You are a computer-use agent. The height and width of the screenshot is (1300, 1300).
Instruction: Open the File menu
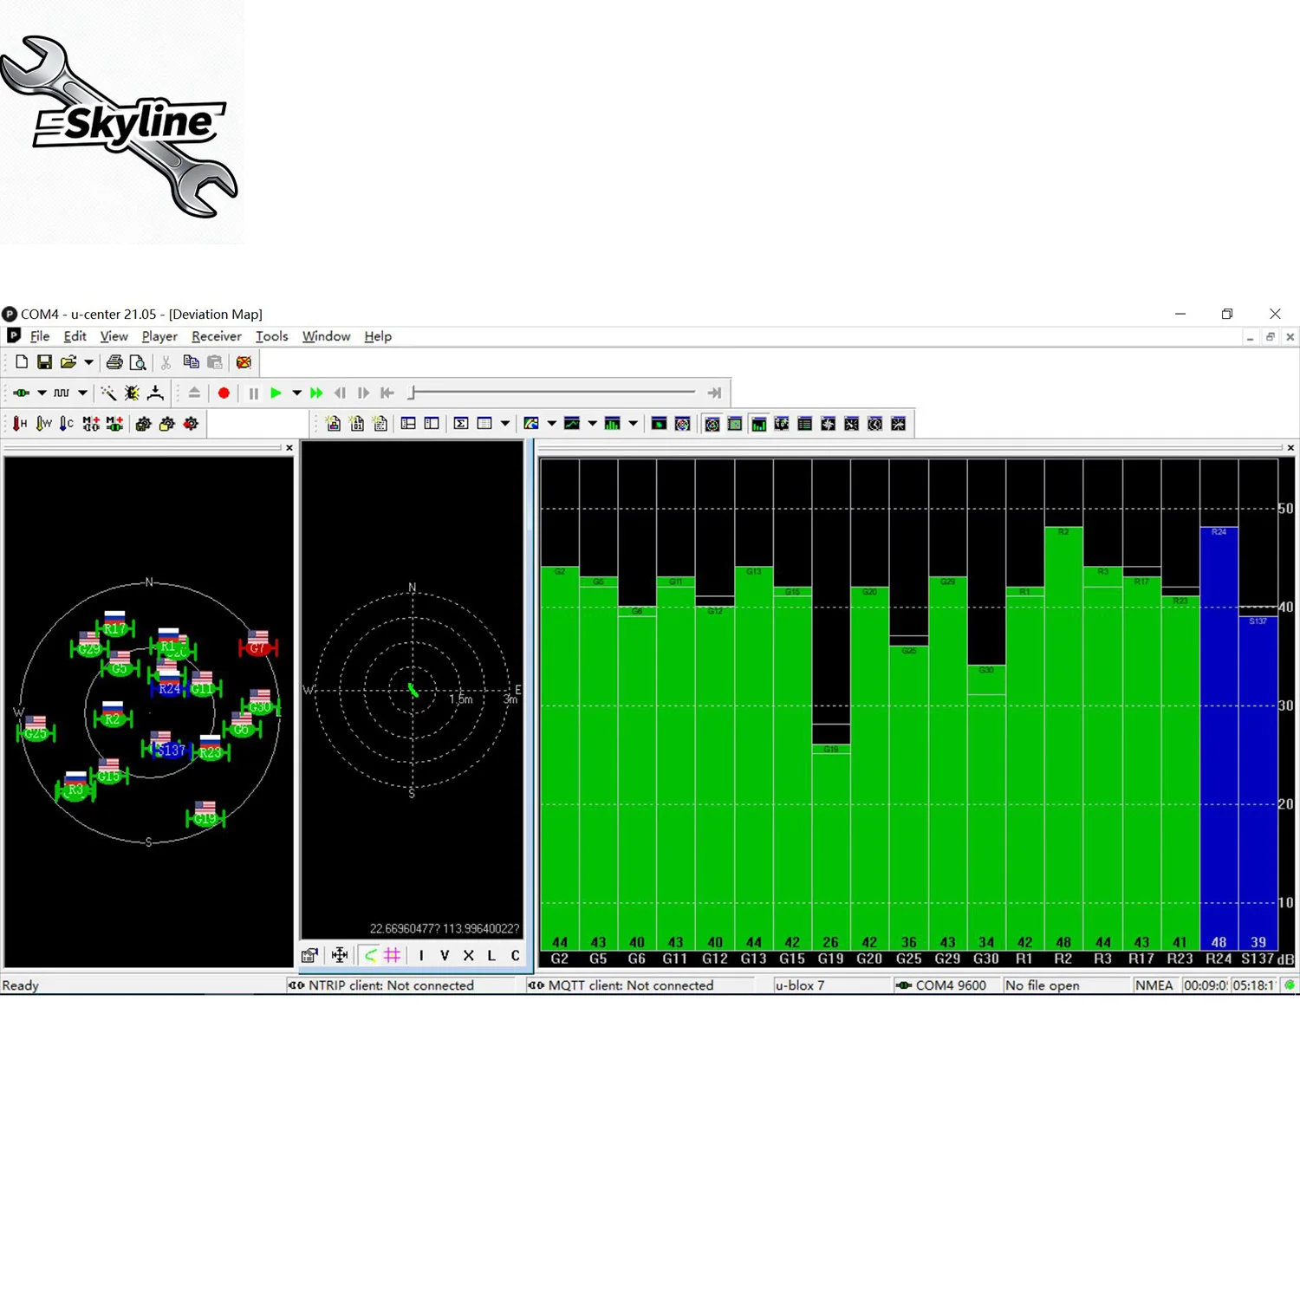pos(40,336)
